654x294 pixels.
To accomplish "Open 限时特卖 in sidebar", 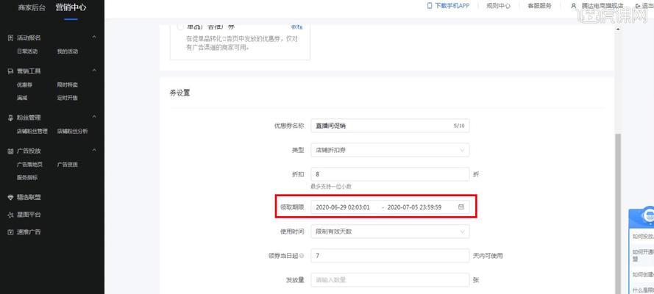I will (x=68, y=85).
